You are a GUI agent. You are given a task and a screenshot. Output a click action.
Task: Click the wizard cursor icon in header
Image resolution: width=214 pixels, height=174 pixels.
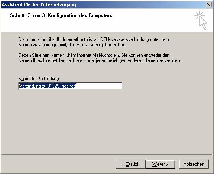[x=201, y=20]
